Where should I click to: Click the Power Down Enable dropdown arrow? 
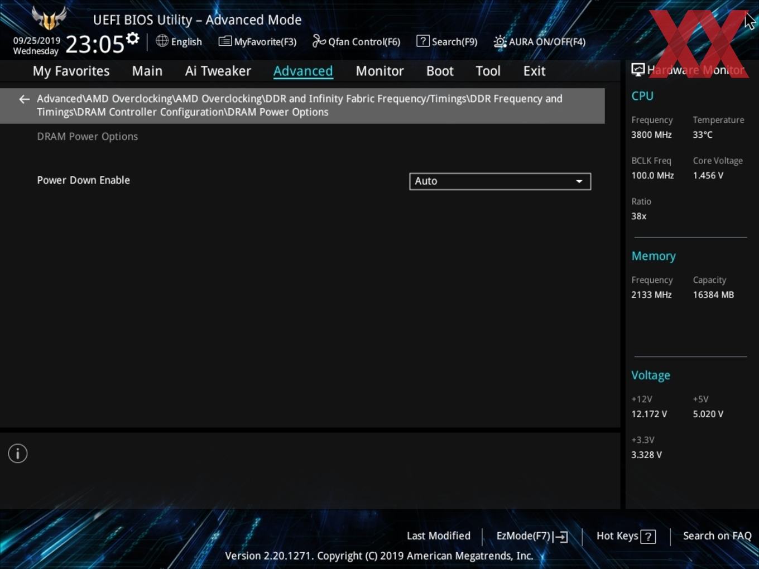[x=579, y=181]
